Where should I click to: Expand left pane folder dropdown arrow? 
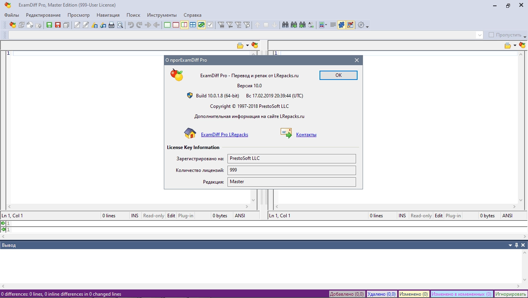pos(247,45)
